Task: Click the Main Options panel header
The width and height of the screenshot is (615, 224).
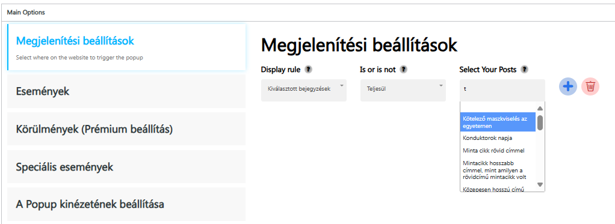Action: point(307,13)
